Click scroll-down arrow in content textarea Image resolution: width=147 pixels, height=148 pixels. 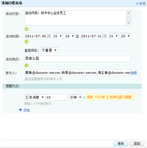[x=128, y=23]
